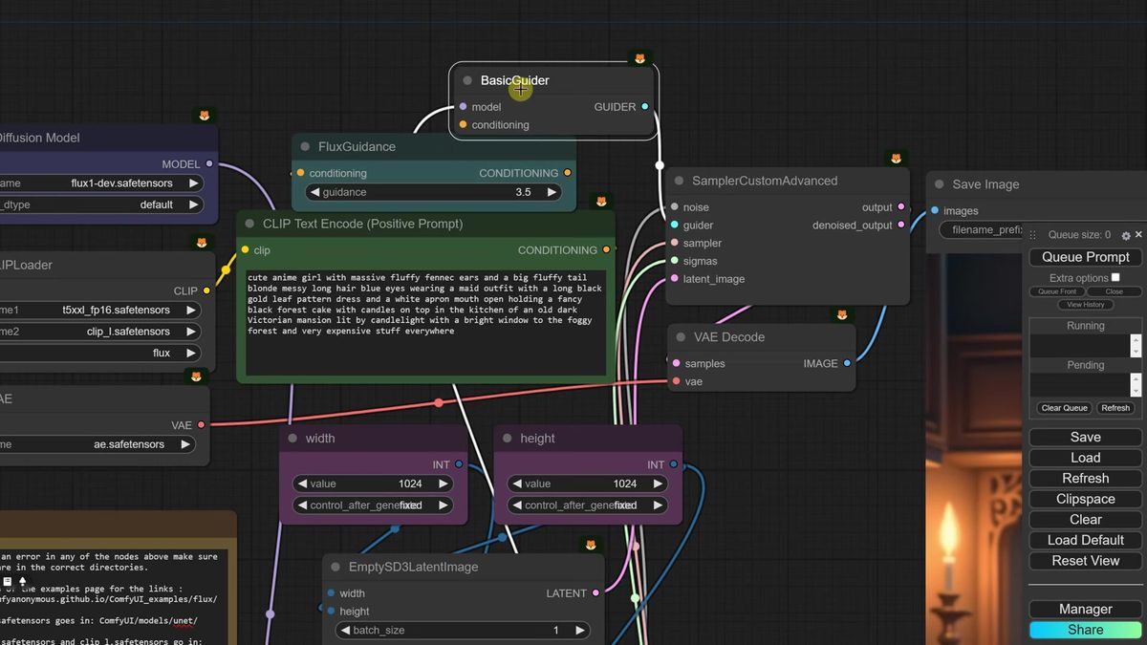The width and height of the screenshot is (1147, 645).
Task: Click View History button
Action: click(1085, 305)
